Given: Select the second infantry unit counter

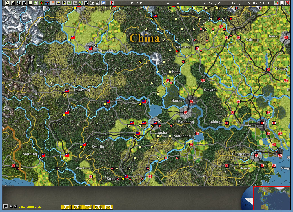Looking at the screenshot, I should tap(77, 207).
